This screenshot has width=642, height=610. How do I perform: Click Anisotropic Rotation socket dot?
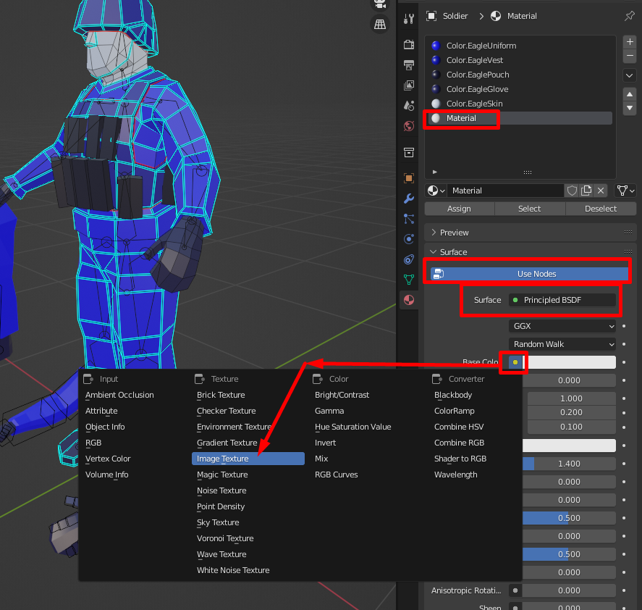coord(515,590)
